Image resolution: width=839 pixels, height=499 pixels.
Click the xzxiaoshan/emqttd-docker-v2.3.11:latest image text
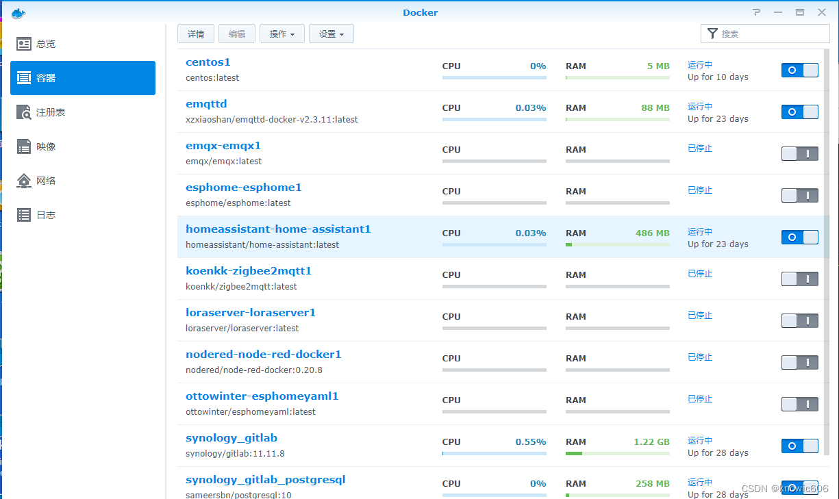pos(272,120)
